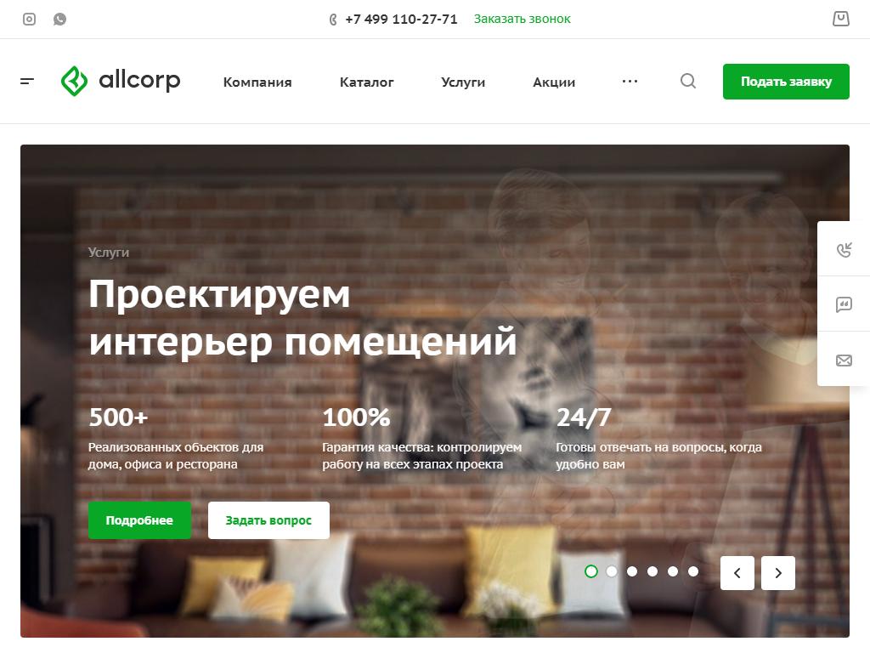Open the feedback chat side widget
Viewport: 870px width, 653px height.
click(844, 304)
